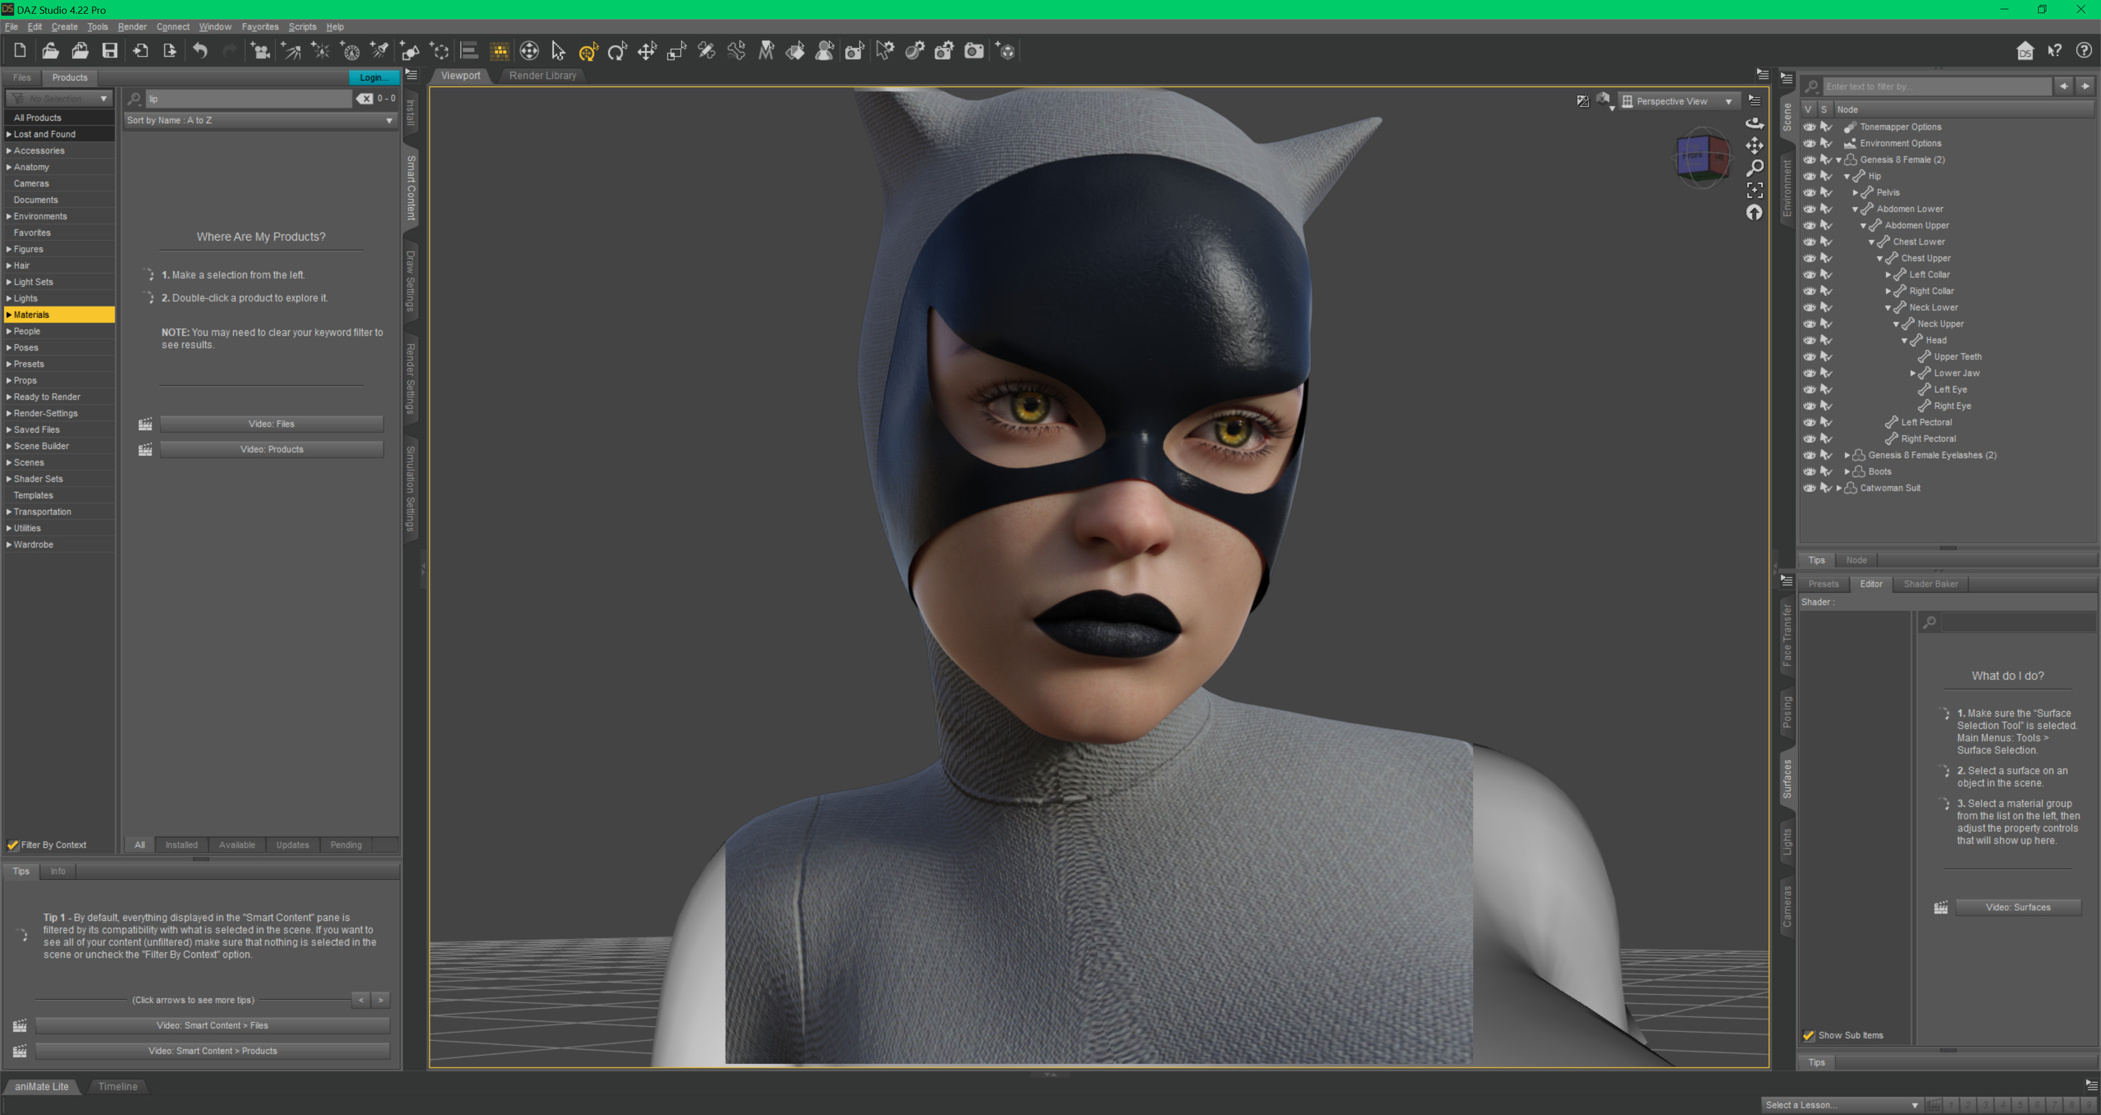The height and width of the screenshot is (1115, 2101).
Task: Select the highlighted Universal tool
Action: coord(588,51)
